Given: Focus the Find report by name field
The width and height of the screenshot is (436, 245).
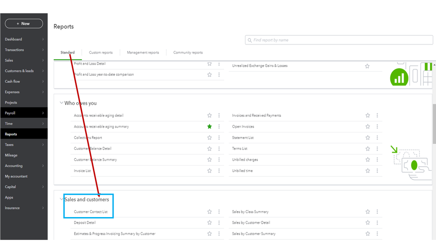Looking at the screenshot, I should pos(340,40).
